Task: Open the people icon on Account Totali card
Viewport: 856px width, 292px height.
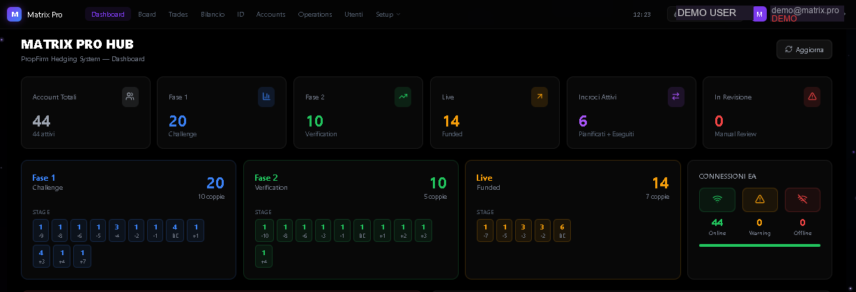Action: [x=130, y=97]
